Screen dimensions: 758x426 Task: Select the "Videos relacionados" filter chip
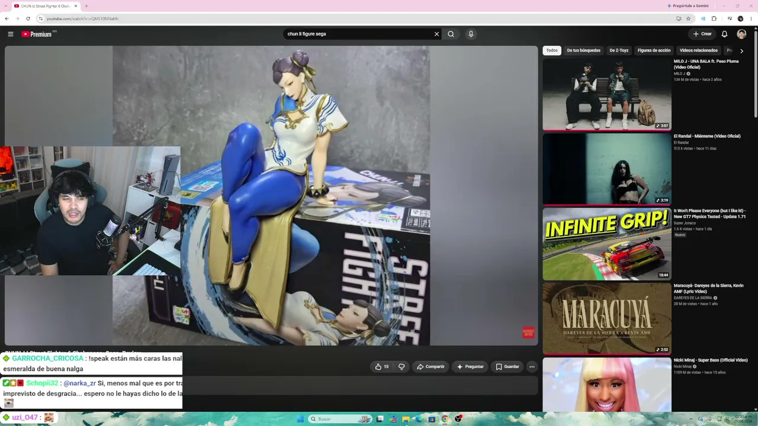(699, 51)
